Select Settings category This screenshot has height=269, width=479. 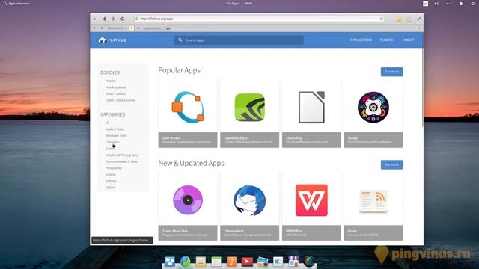[111, 181]
